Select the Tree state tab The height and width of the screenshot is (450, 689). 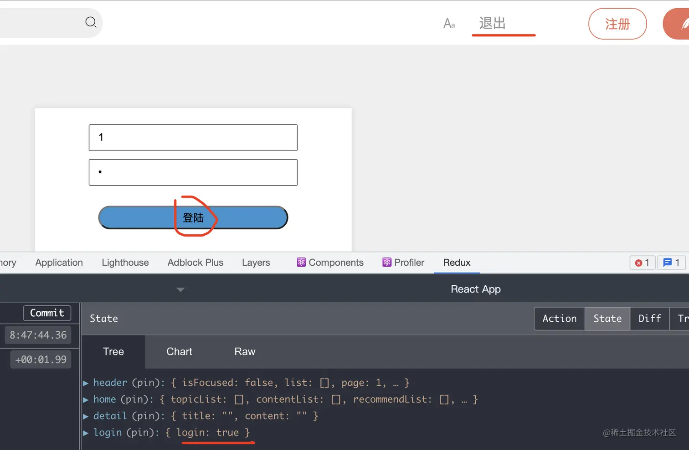[x=113, y=352]
